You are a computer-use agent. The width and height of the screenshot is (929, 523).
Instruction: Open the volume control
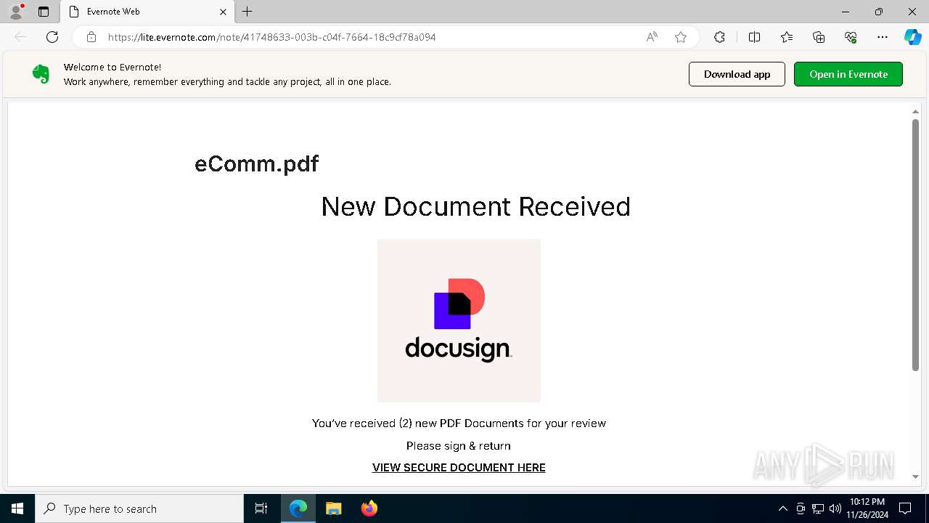[835, 508]
